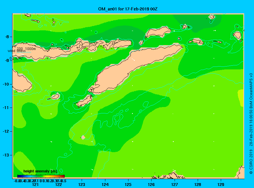The width and height of the screenshot is (254, 188).
Task: Click the "200 1000m" contour depth label
Action: point(26,49)
